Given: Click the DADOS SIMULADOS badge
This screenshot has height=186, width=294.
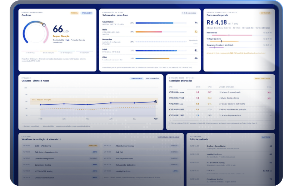Looking at the screenshot, I should (263, 79).
